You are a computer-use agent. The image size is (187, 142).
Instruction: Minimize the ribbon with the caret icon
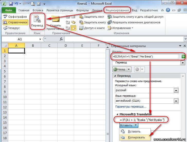tap(162, 10)
